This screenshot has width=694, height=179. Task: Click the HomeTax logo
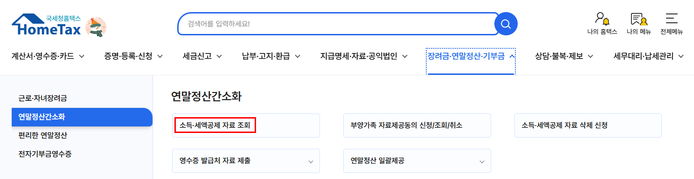point(47,25)
